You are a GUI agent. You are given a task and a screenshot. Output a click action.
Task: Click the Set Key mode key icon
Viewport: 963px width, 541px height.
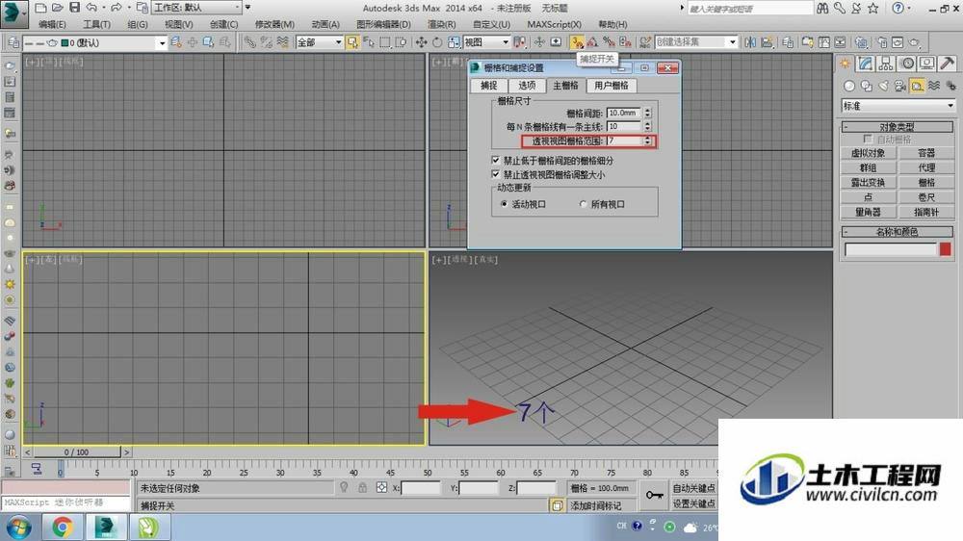click(x=654, y=495)
